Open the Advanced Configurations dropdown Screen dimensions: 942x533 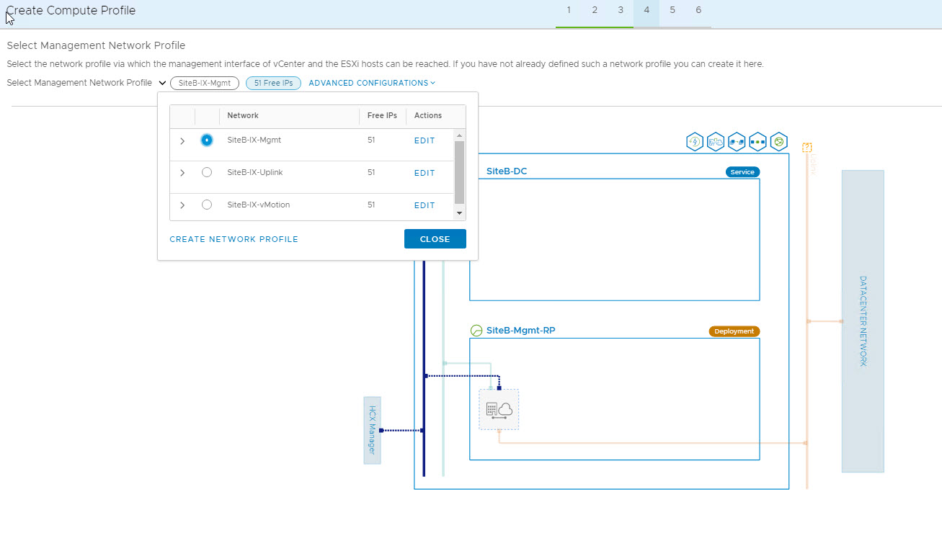tap(372, 83)
